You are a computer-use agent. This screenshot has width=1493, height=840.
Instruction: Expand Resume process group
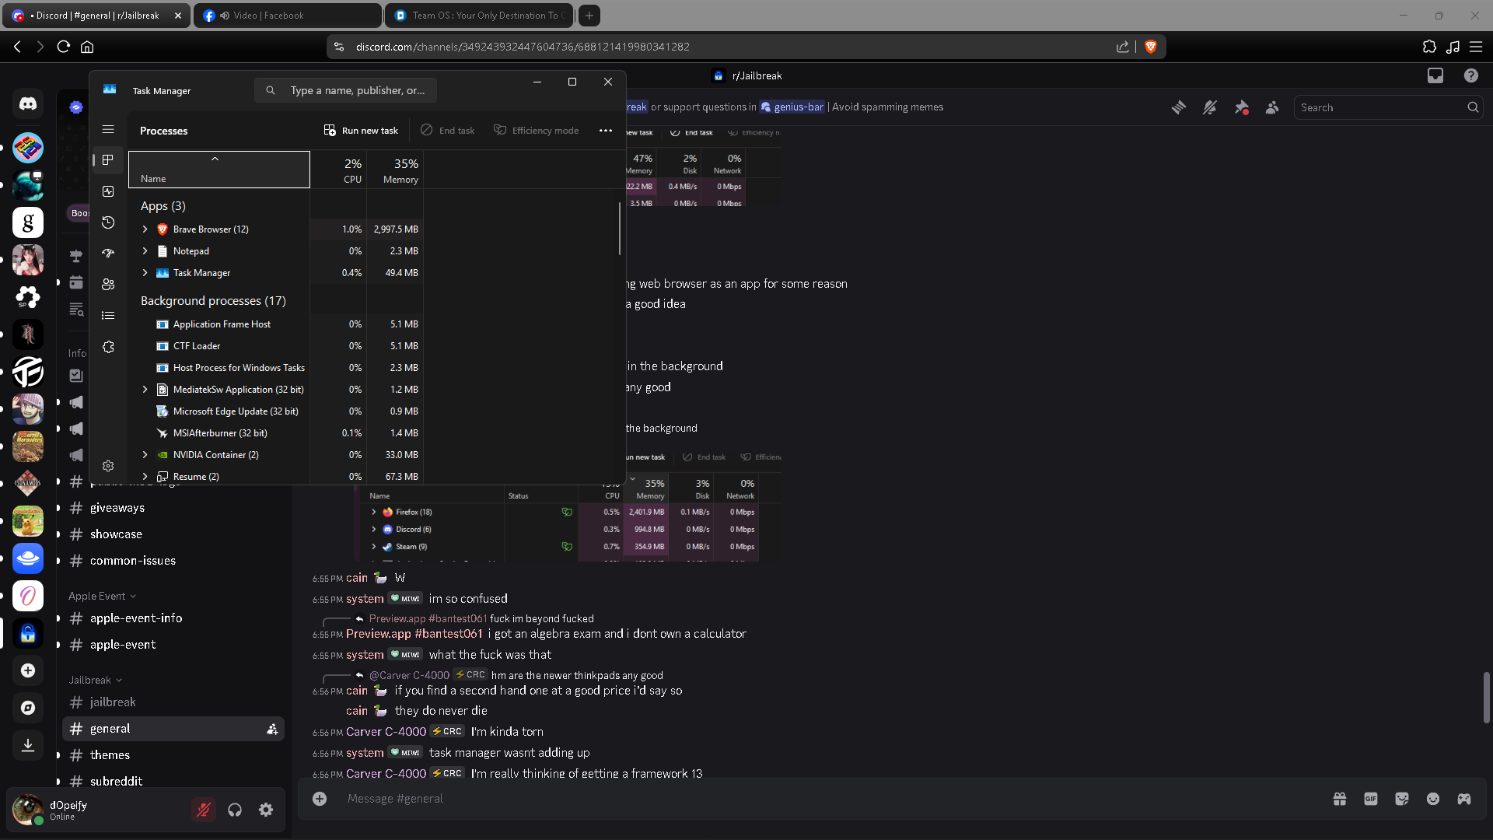tap(145, 477)
